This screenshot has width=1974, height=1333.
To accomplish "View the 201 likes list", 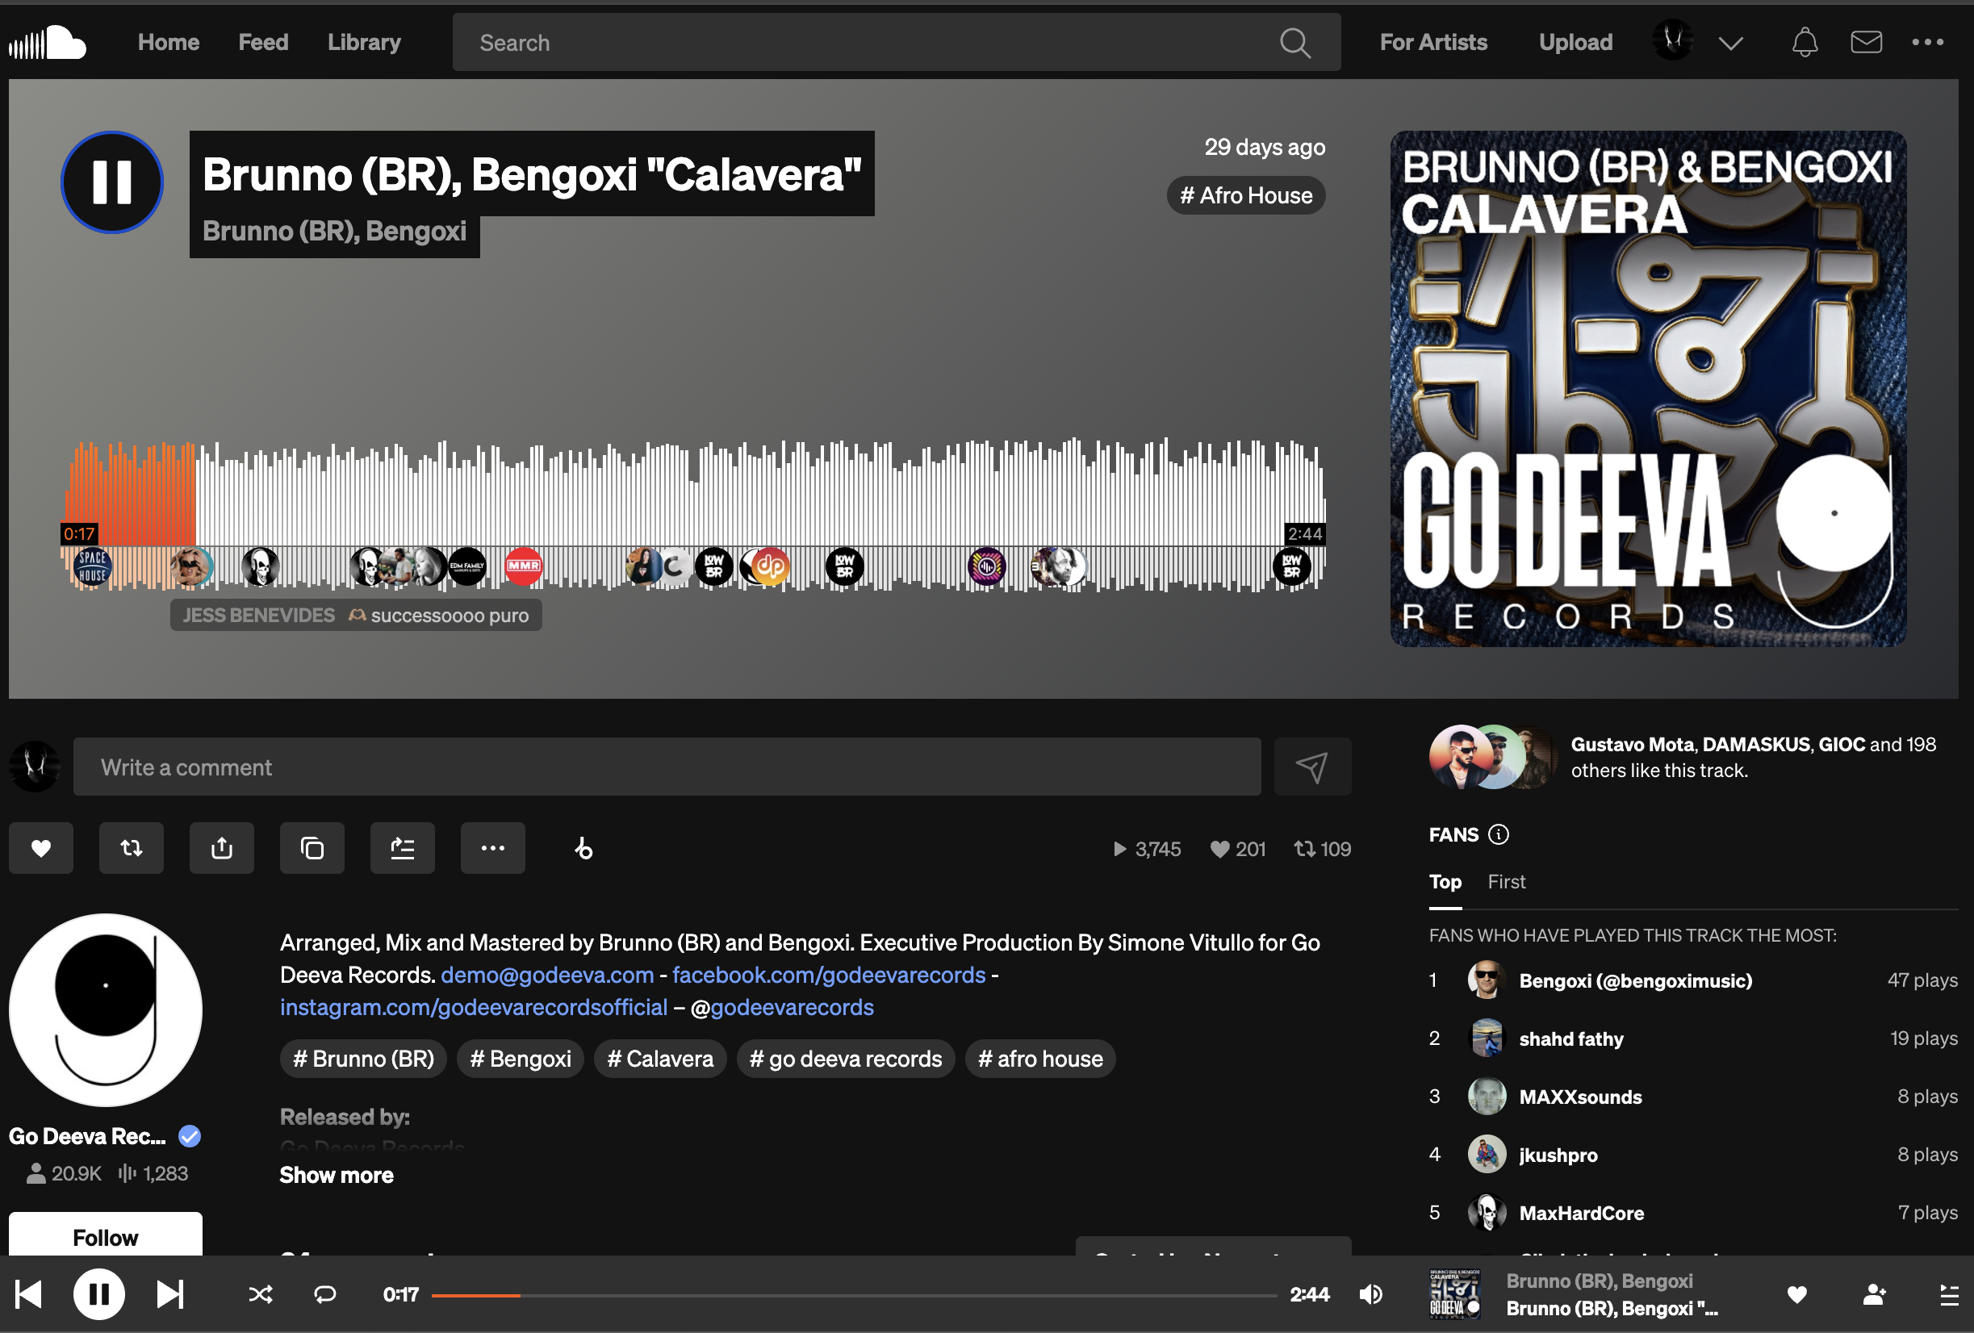I will tap(1239, 849).
